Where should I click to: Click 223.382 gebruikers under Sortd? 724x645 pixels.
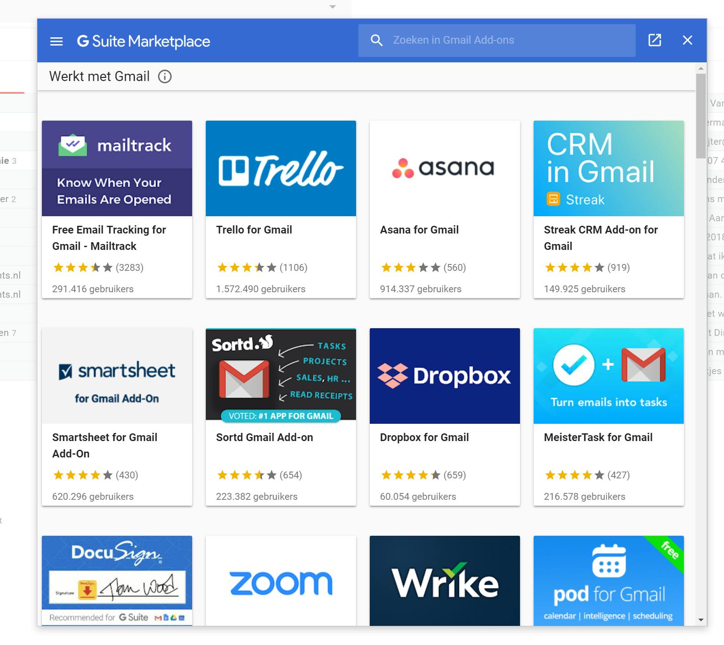(257, 497)
